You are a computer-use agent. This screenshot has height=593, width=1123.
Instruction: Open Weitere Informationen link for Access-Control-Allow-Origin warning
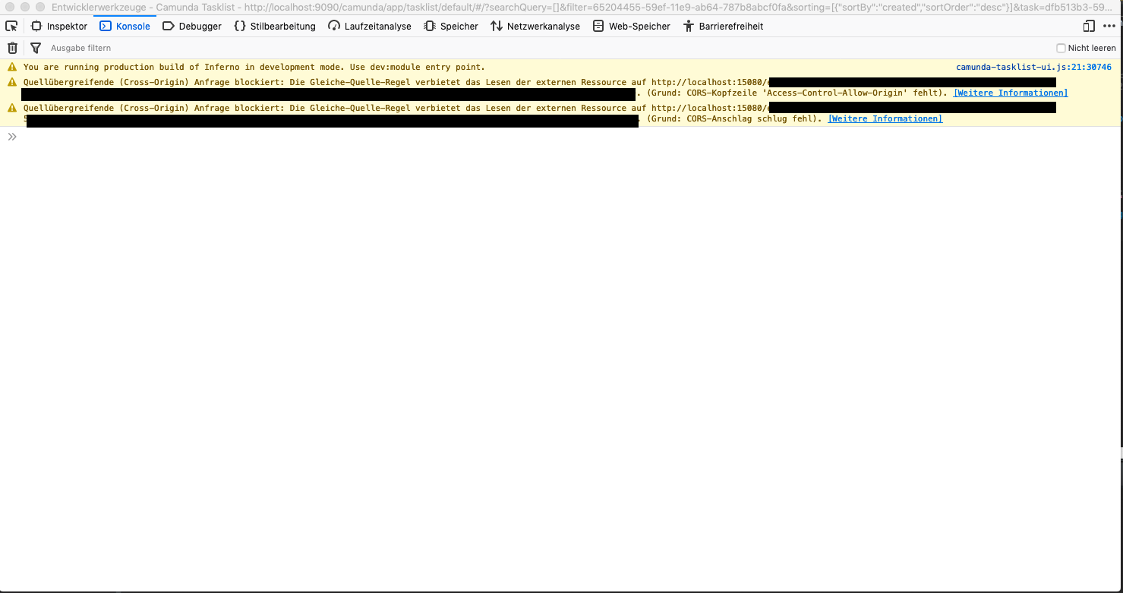(1011, 93)
